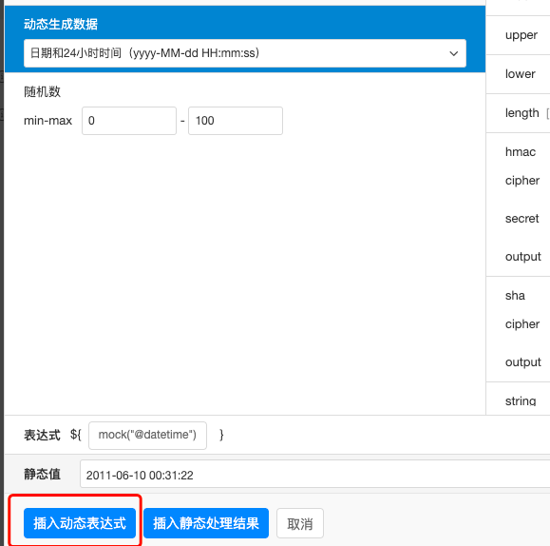
Task: Click the secret option under hmac
Action: point(522,219)
